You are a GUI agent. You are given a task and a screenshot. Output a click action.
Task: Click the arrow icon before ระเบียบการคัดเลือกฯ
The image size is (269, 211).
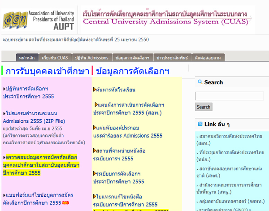pos(95,173)
